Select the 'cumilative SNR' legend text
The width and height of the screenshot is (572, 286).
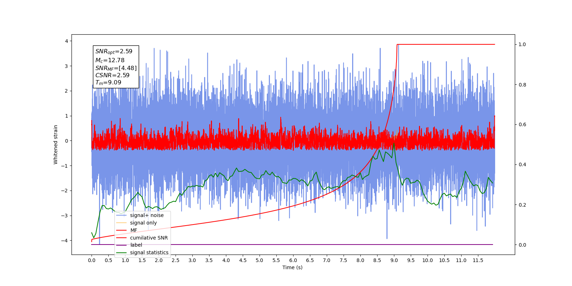click(149, 238)
